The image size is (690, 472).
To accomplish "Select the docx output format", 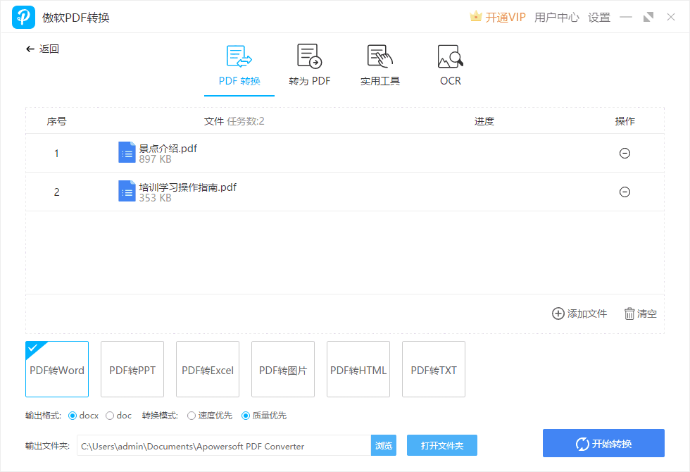I will coord(73,416).
